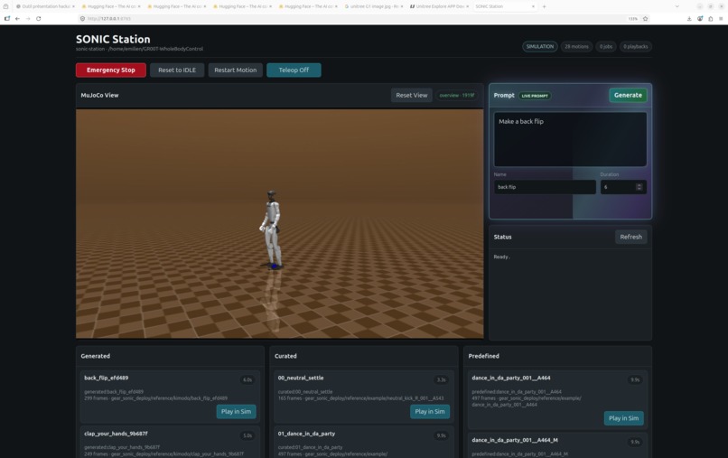
Task: Open a new browser tab with plus icon
Action: pyautogui.click(x=544, y=6)
